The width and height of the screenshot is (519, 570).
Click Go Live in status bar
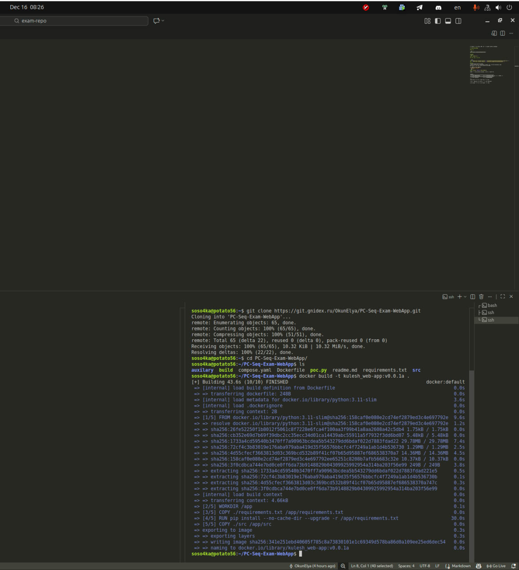[496, 566]
